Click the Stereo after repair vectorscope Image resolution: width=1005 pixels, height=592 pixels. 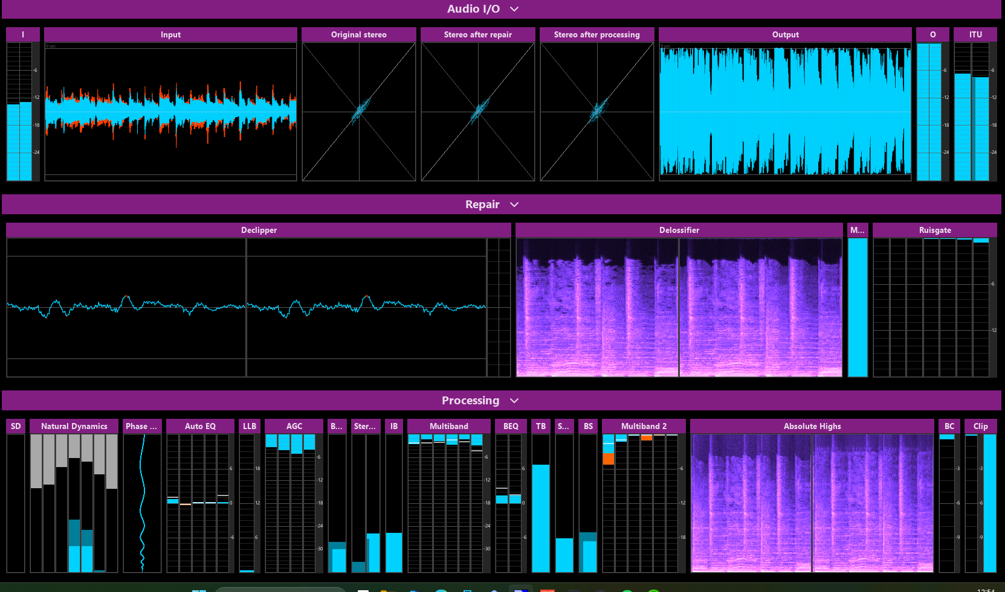click(478, 112)
